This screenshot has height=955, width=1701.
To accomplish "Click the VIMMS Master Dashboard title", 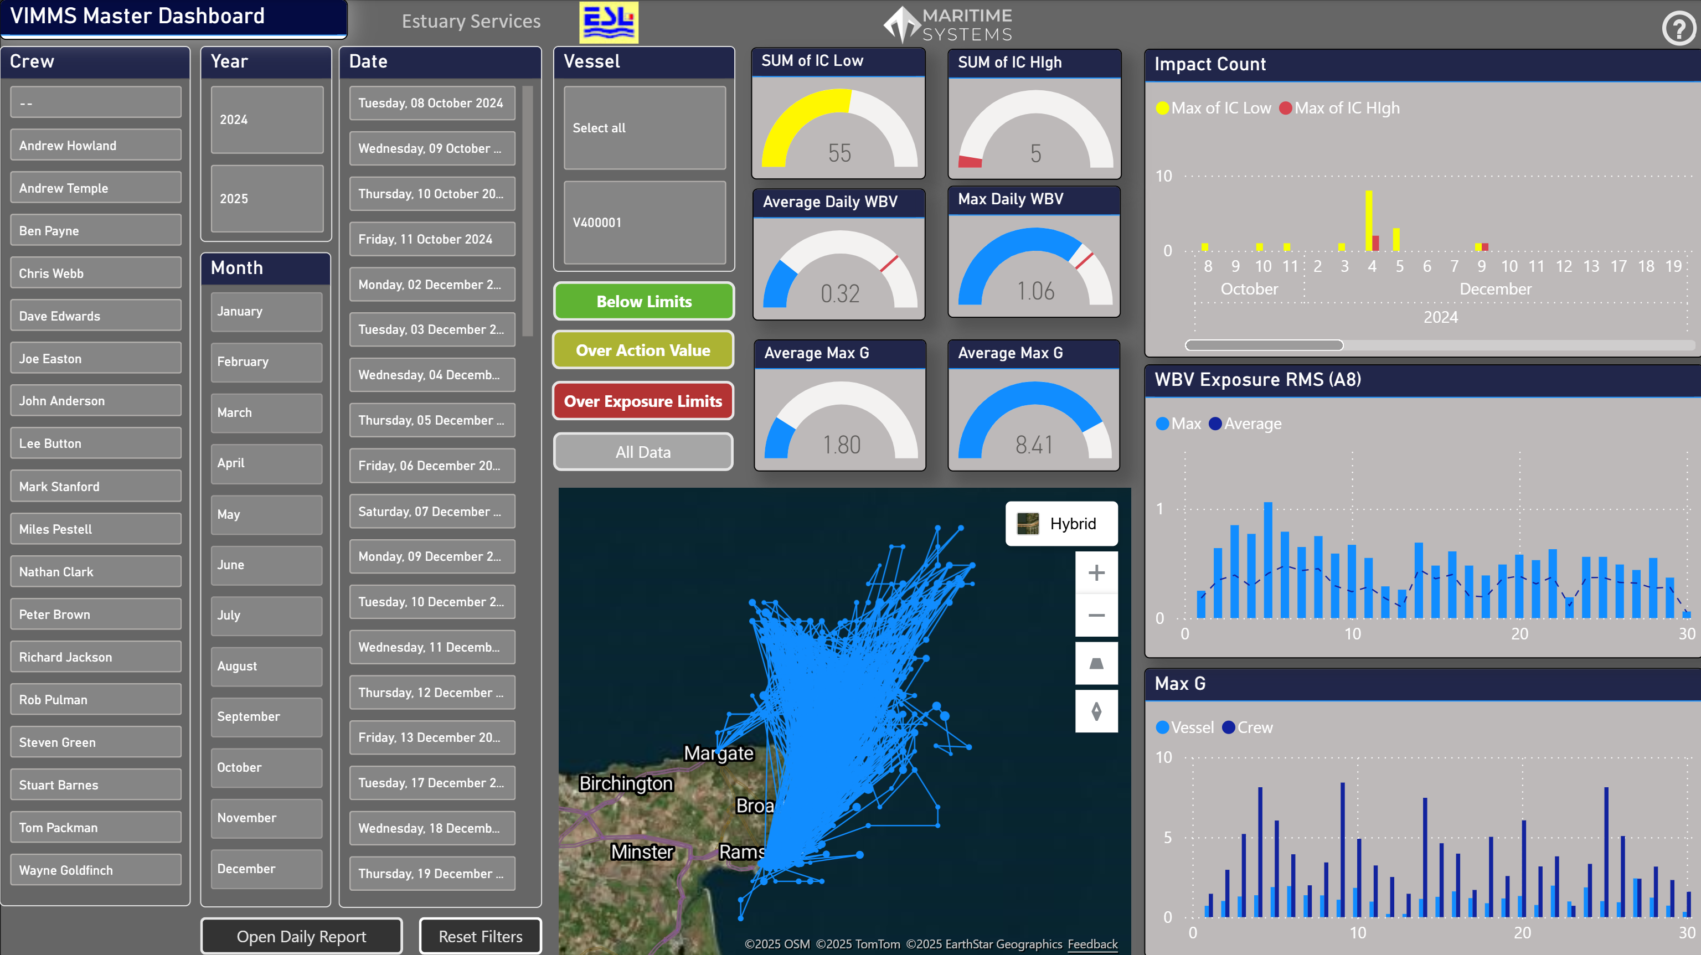I will (x=137, y=16).
